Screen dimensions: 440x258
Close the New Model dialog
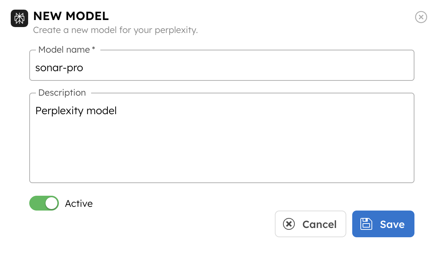[x=421, y=17]
